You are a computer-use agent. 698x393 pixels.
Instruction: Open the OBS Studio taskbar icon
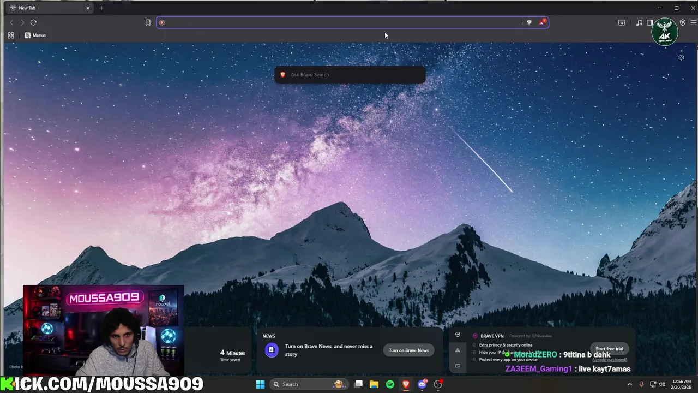click(x=438, y=384)
